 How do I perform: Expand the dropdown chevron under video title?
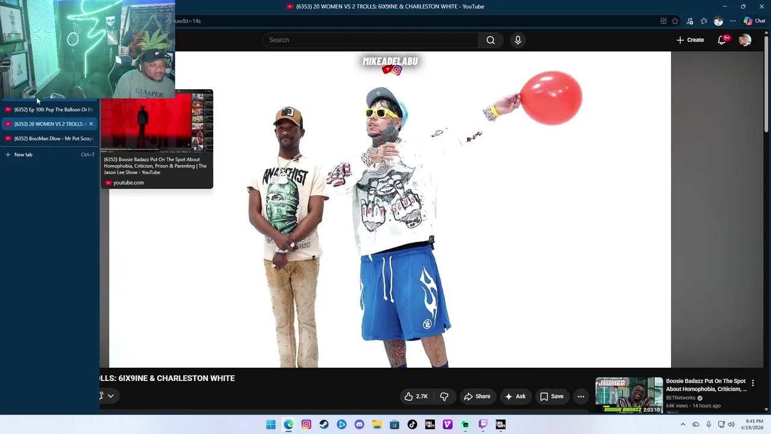click(111, 396)
